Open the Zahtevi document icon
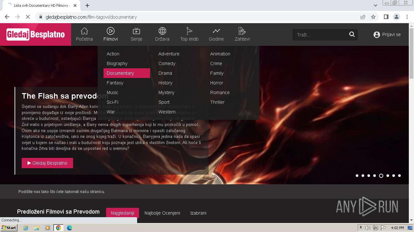Screen dimensions: 414x232 coord(242,31)
